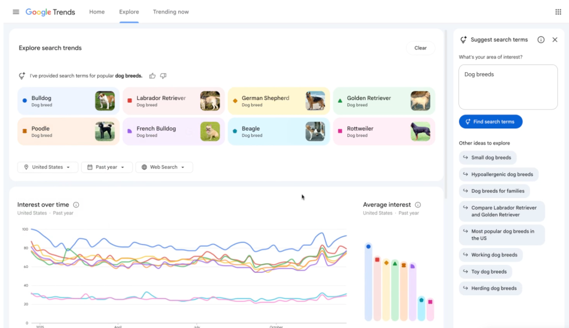Click the Dog breeds interest text field
569x328 pixels.
pos(507,87)
